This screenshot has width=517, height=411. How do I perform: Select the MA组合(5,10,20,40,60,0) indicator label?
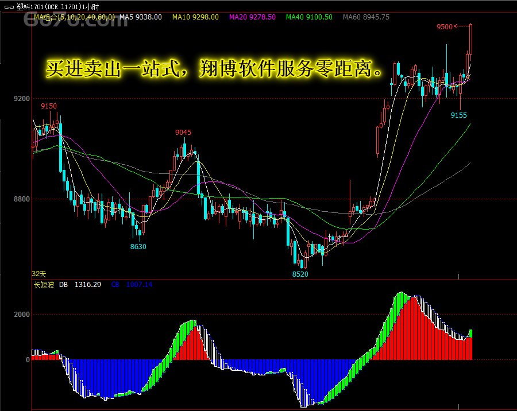coord(75,17)
